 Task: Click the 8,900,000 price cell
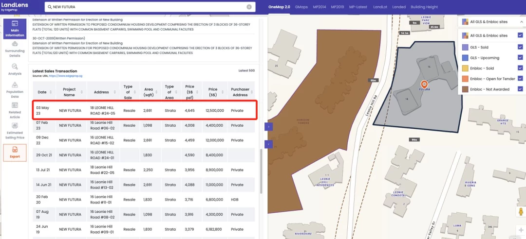tap(214, 170)
